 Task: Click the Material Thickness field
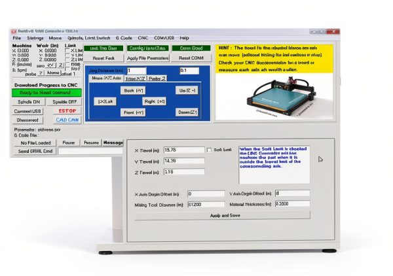click(293, 204)
